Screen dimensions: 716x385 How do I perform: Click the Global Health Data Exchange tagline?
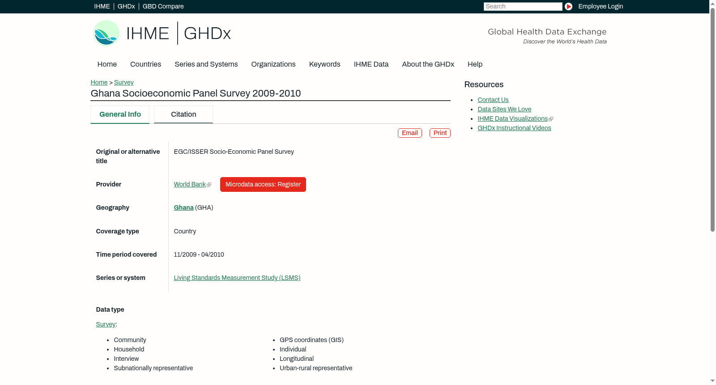547,32
